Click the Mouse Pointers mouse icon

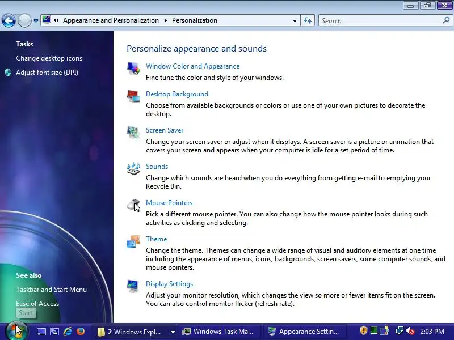click(x=133, y=205)
